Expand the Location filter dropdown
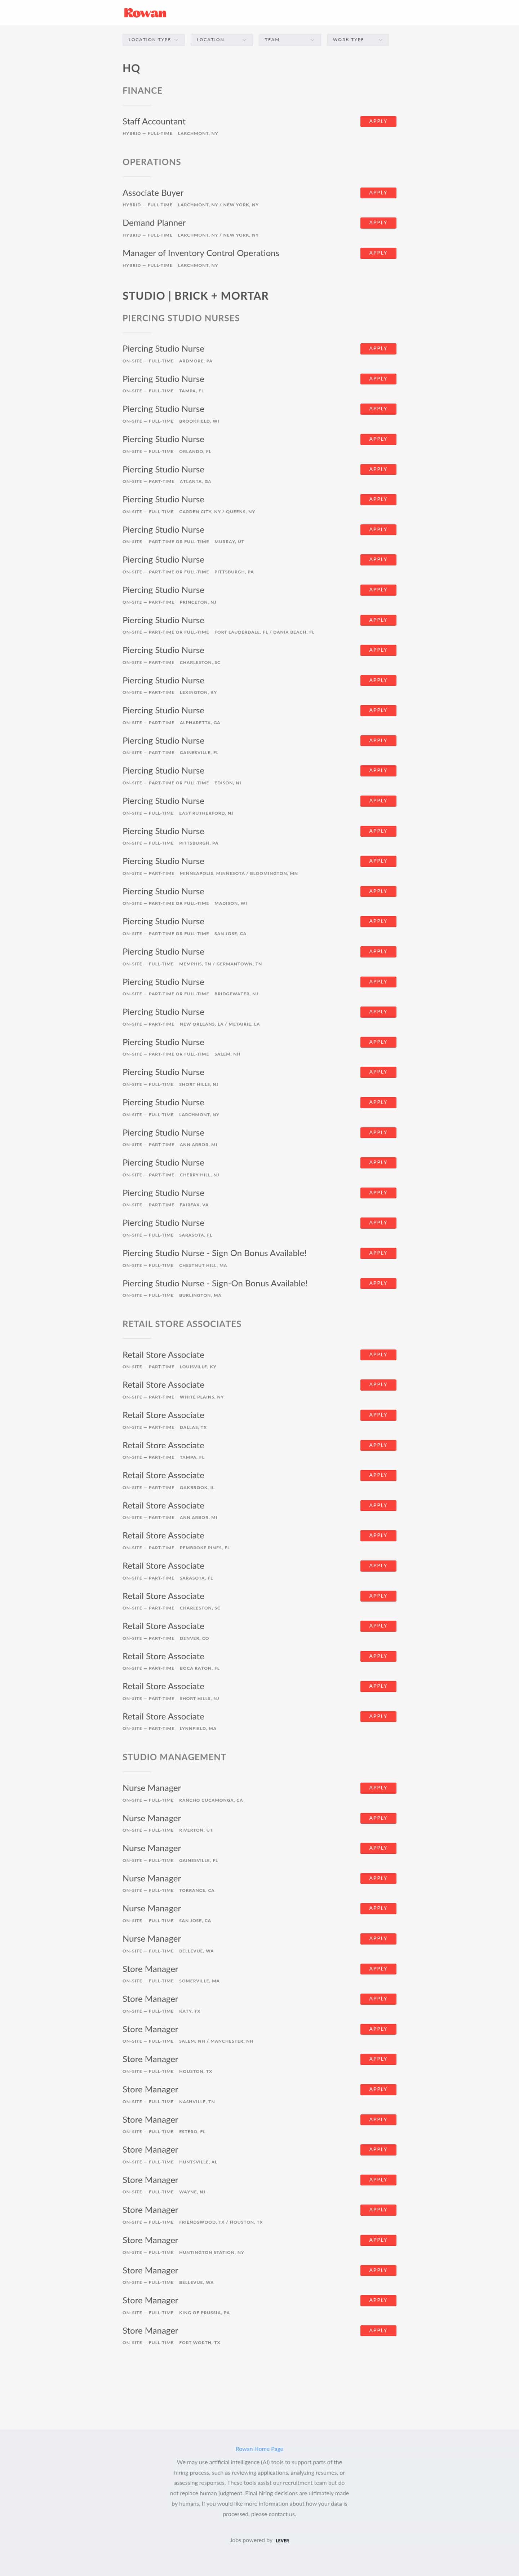This screenshot has height=2576, width=519. click(x=221, y=40)
